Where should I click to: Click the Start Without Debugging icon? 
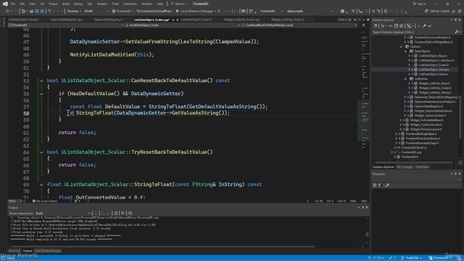219,11
